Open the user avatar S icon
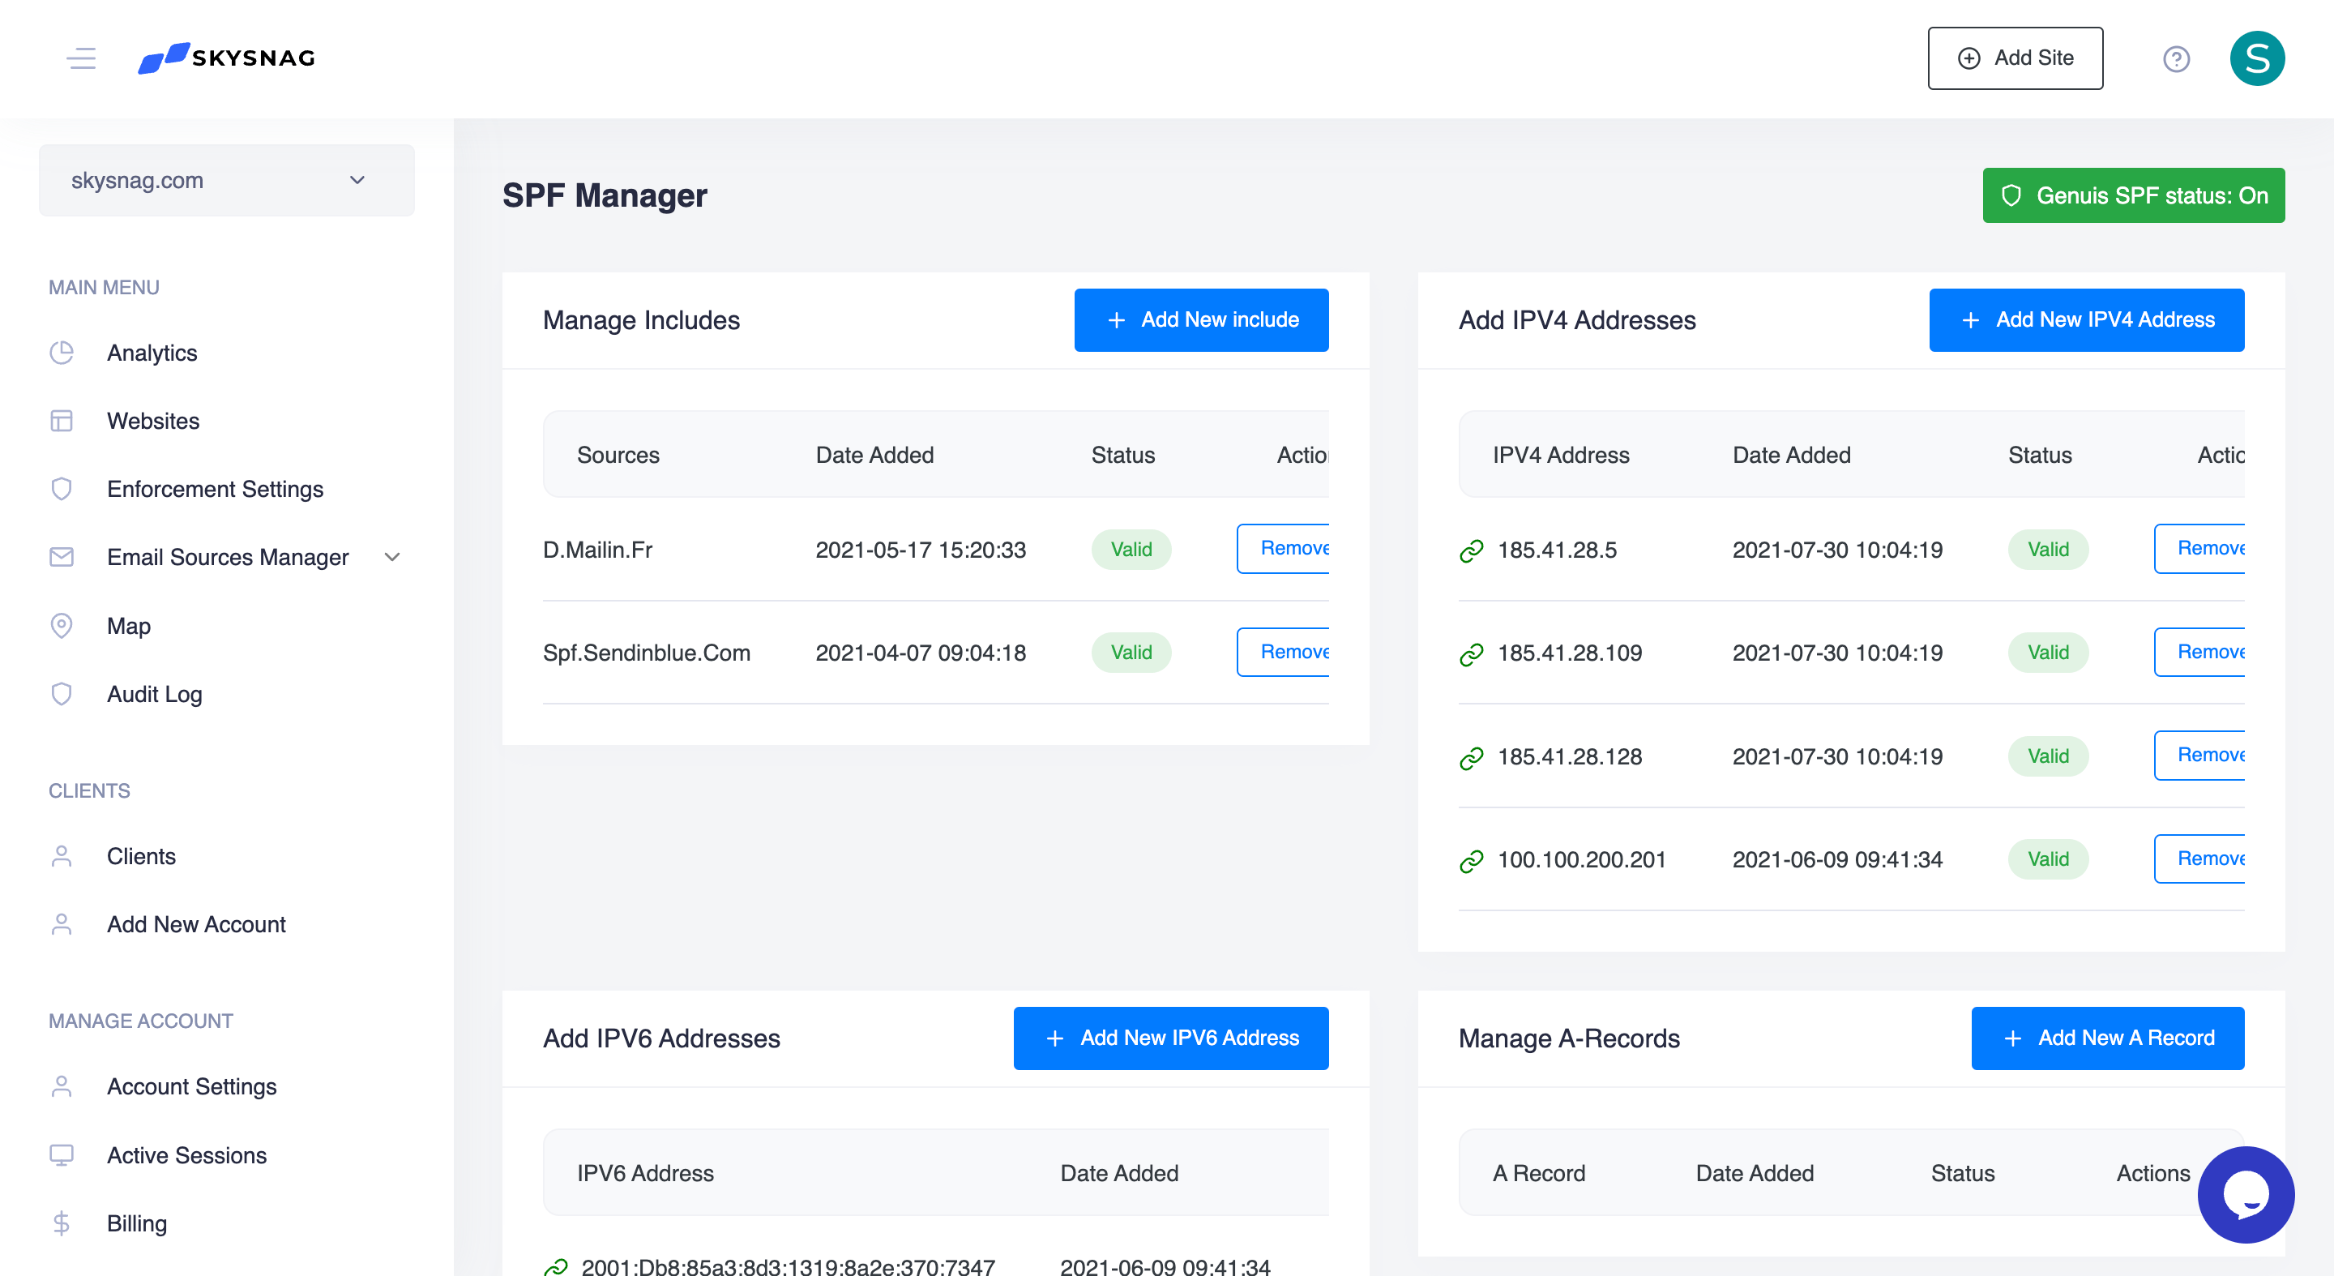 (x=2256, y=59)
